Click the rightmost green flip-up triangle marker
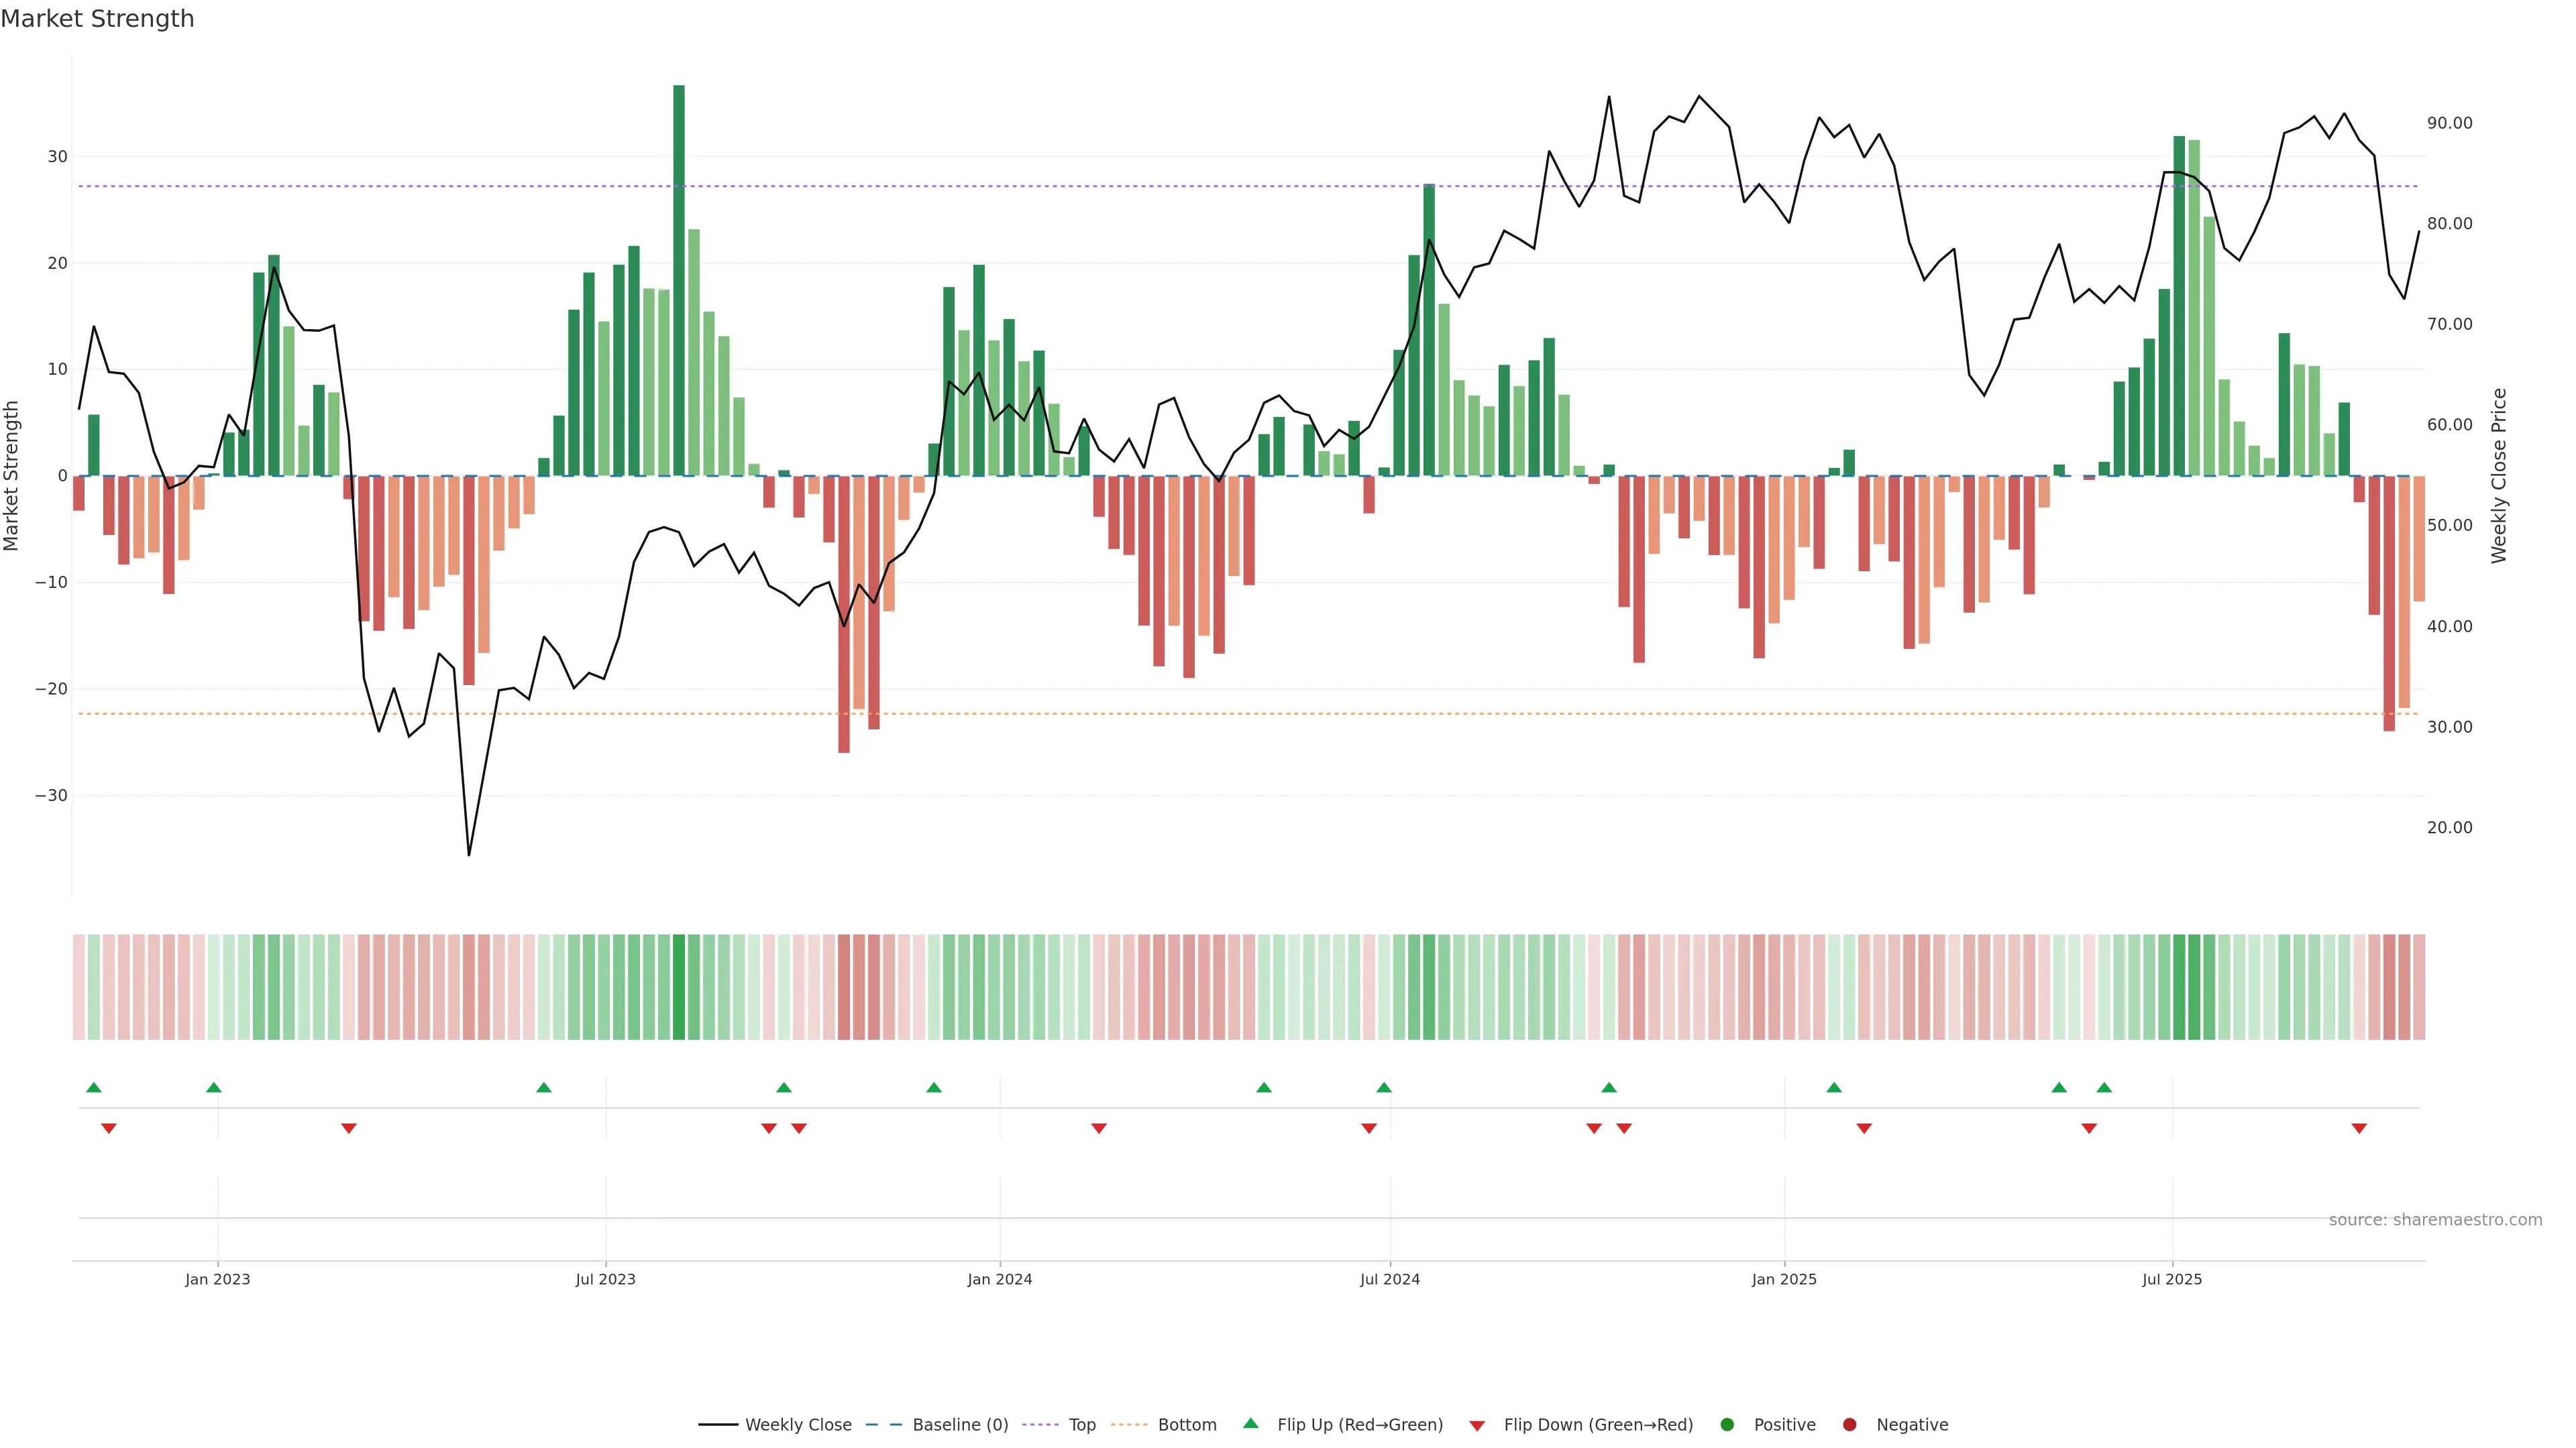The width and height of the screenshot is (2576, 1448). click(2104, 1087)
